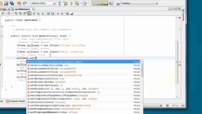Open the Evaluation Result bottom tab

15,101
